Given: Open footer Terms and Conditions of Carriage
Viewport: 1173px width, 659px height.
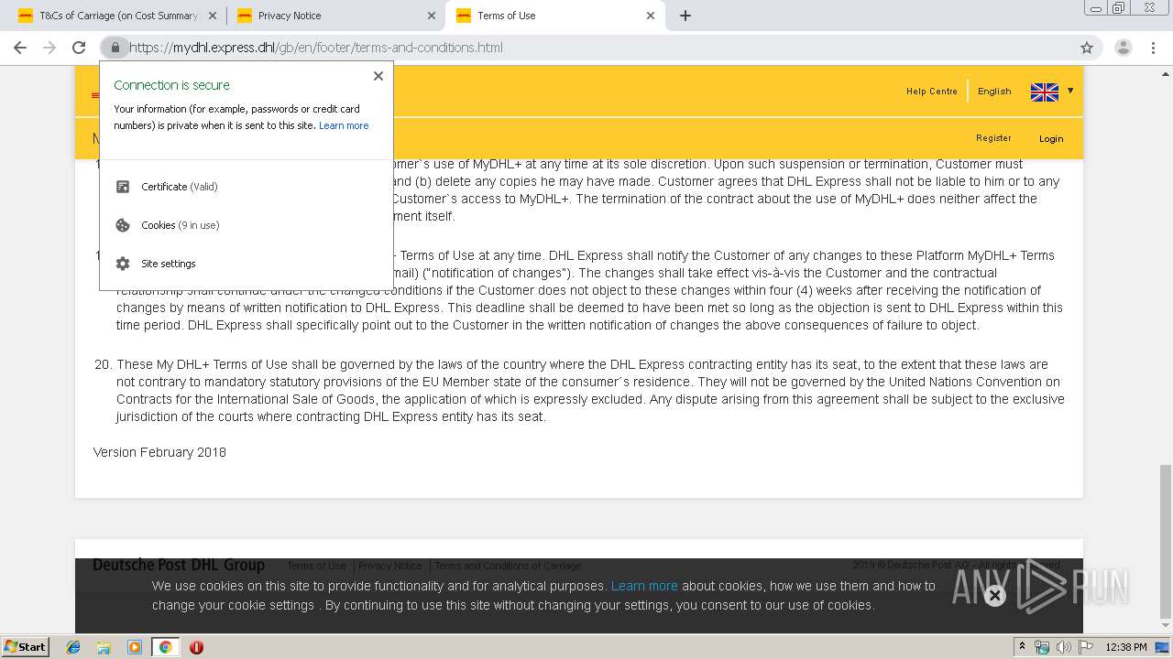Looking at the screenshot, I should point(508,566).
